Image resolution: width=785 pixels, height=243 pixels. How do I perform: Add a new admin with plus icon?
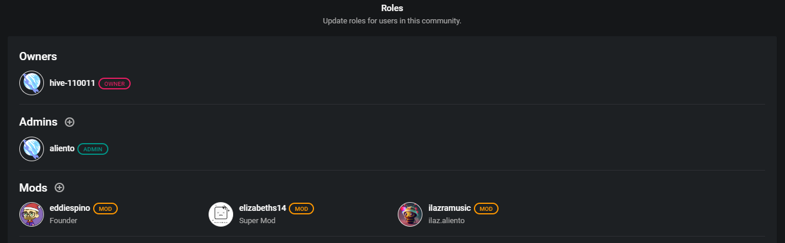pos(70,122)
